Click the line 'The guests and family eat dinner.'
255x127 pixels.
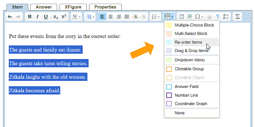[x=46, y=50]
